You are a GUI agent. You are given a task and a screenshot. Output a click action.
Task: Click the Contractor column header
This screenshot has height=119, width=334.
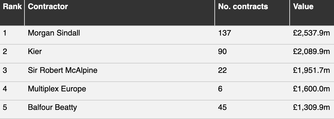48,7
